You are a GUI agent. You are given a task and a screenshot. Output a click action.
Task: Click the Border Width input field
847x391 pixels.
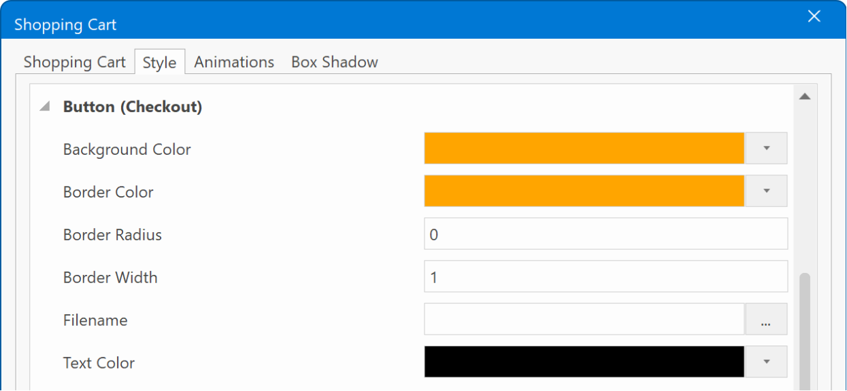(x=605, y=276)
